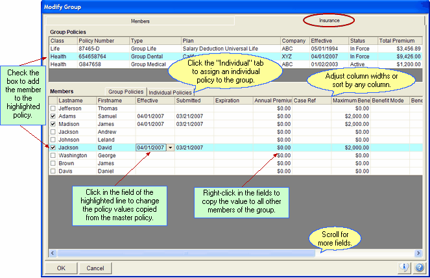This screenshot has height=278, width=430.
Task: Sort members by Benefit Mode column header
Action: click(390, 101)
